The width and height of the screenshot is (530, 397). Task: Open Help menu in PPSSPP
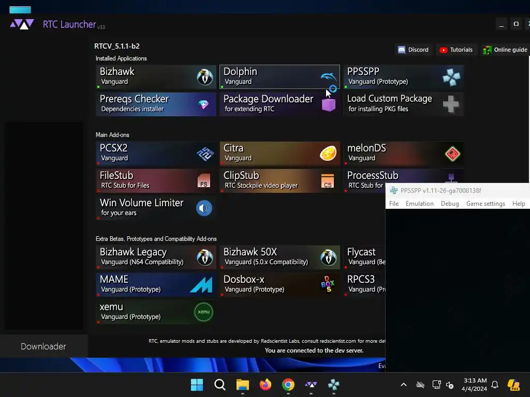click(x=519, y=204)
